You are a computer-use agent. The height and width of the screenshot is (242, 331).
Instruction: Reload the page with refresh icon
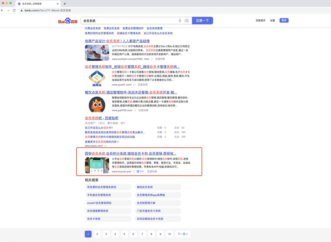pyautogui.click(x=14, y=10)
